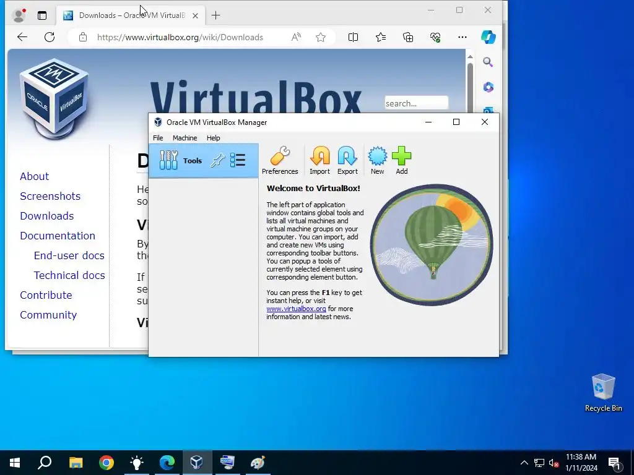Image resolution: width=634 pixels, height=475 pixels.
Task: Open the notification center icon
Action: point(614,463)
